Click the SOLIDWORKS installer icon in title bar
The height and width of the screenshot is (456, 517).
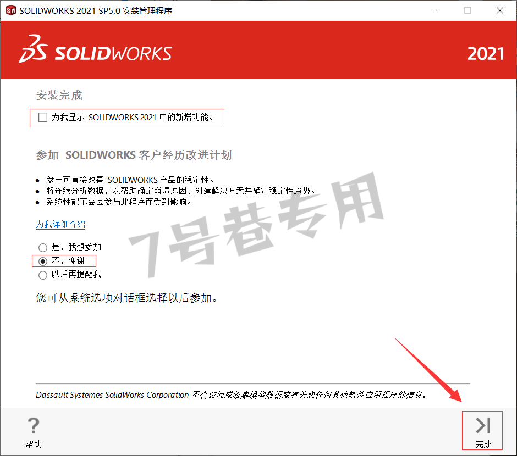[x=11, y=10]
